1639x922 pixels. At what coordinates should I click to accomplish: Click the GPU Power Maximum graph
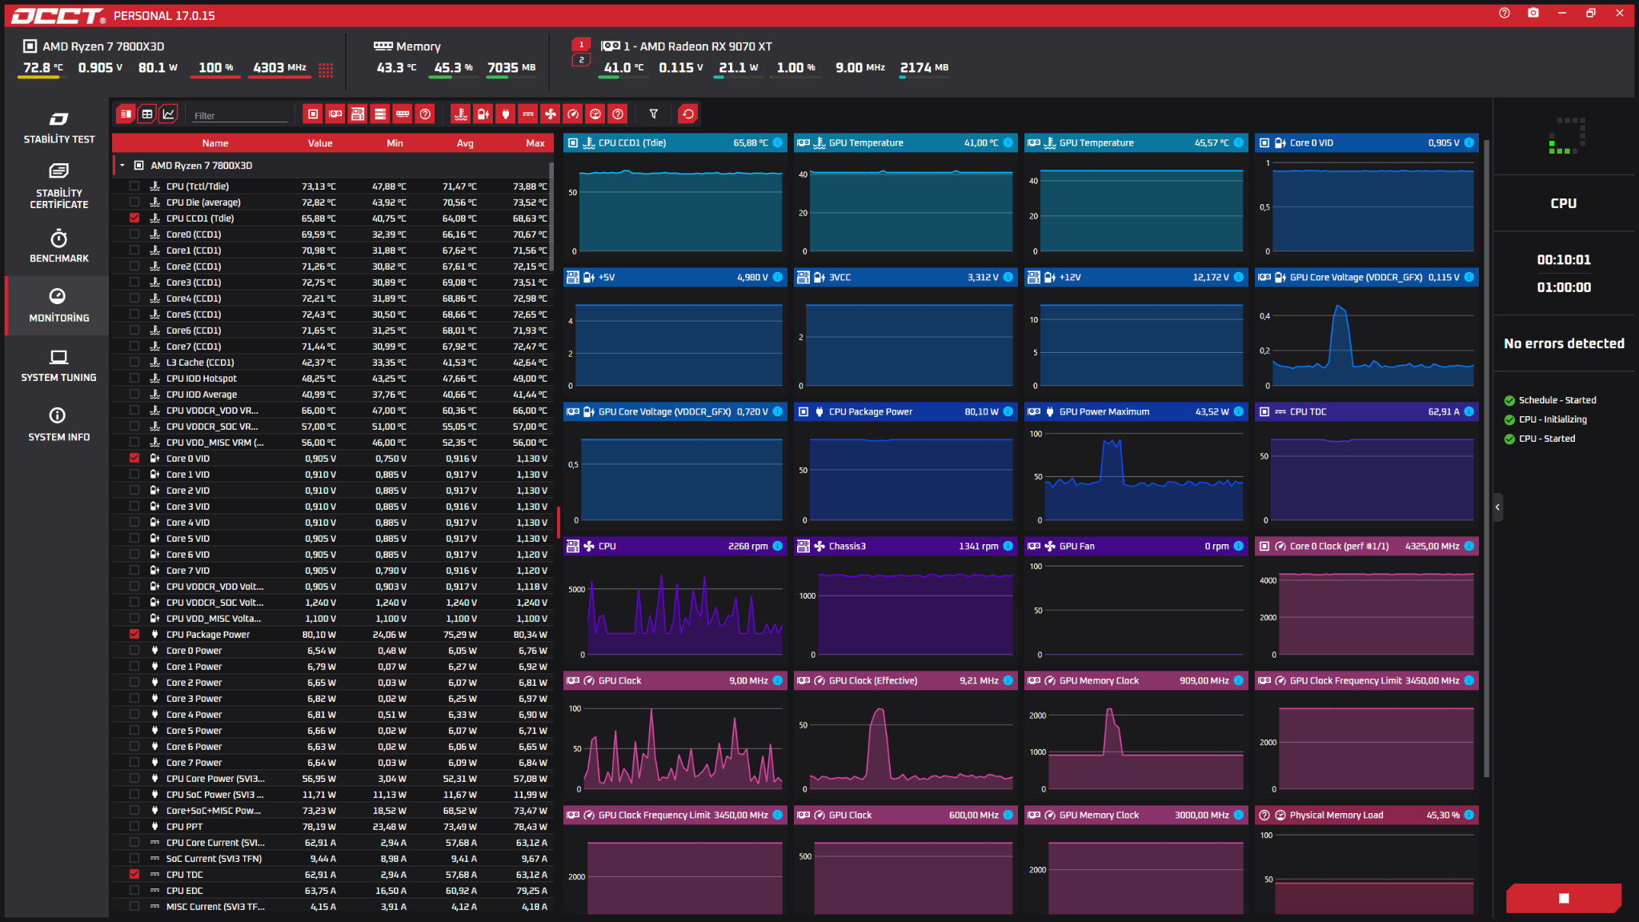[1136, 472]
